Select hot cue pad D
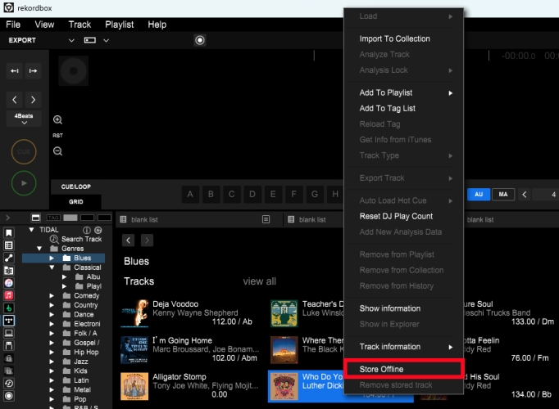Image resolution: width=559 pixels, height=409 pixels. (252, 194)
